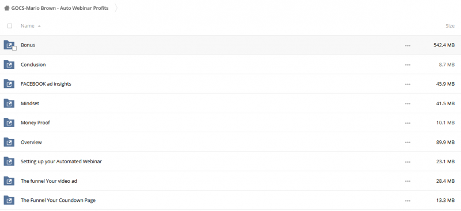Open the Overview folder icon
The image size is (461, 211).
click(9, 142)
